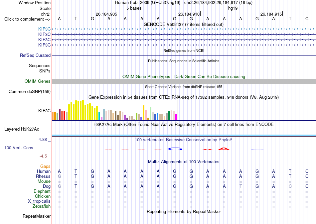Image resolution: width=316 pixels, height=224 pixels.
Task: Click tallest yellow bar in GTEx chart
Action: (x=83, y=110)
